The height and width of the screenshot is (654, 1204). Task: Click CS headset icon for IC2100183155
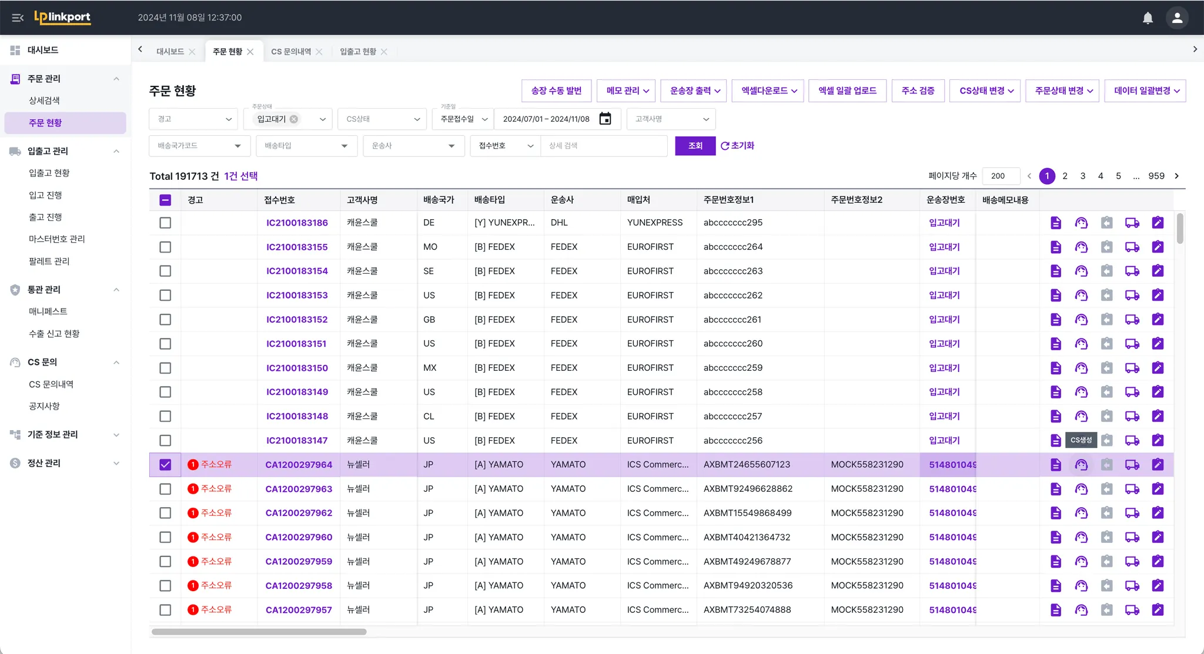click(x=1081, y=247)
